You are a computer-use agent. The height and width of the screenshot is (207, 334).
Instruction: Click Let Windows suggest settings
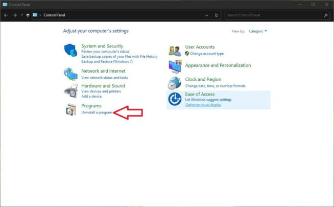[208, 100]
